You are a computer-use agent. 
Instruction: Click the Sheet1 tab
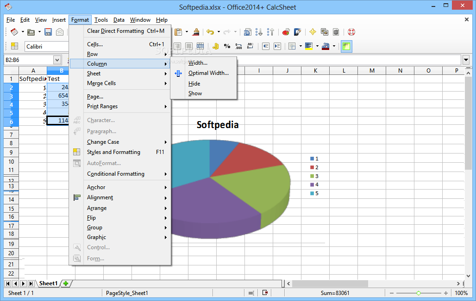[48, 283]
